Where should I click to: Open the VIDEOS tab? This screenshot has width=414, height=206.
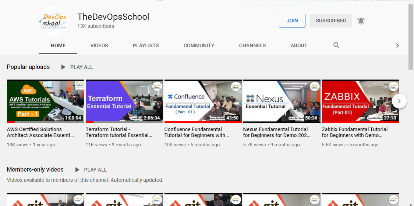click(x=99, y=45)
